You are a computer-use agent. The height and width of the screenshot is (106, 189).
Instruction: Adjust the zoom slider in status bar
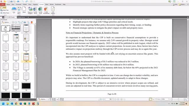pyautogui.click(x=178, y=99)
